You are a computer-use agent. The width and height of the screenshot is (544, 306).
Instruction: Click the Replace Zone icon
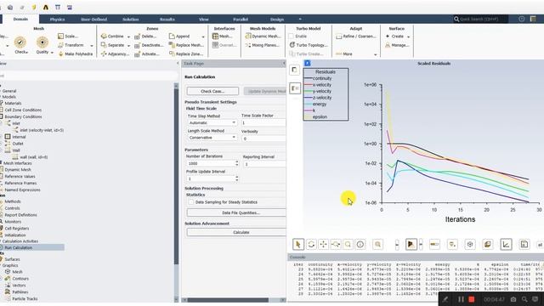(172, 54)
